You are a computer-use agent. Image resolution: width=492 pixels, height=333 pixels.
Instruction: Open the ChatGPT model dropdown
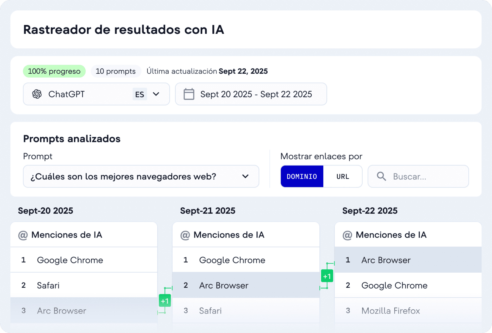pyautogui.click(x=156, y=94)
